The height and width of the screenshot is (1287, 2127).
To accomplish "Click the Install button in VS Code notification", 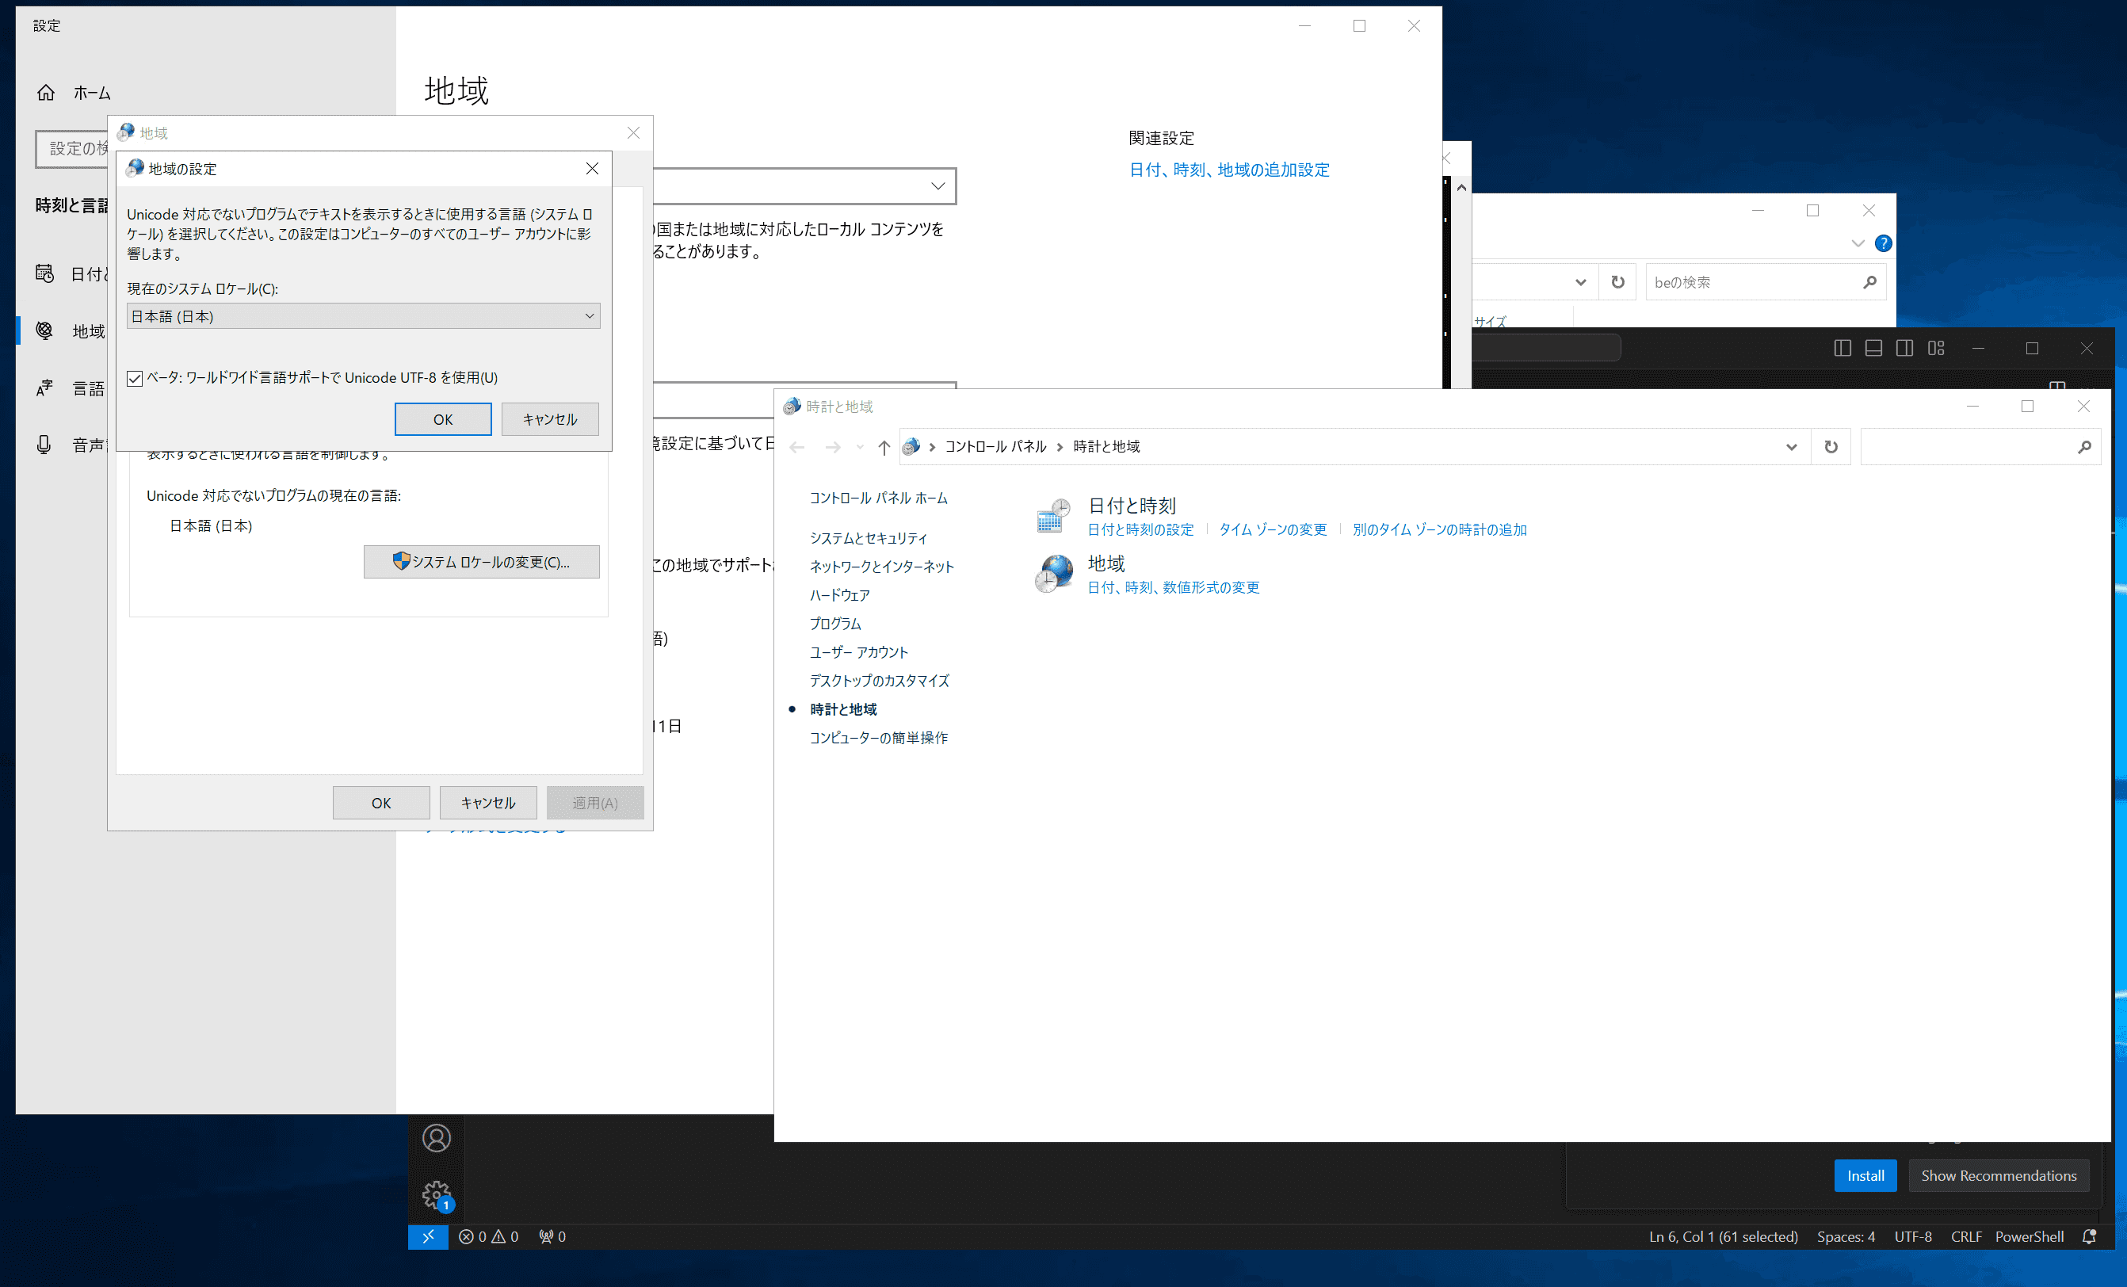I will [x=1865, y=1175].
